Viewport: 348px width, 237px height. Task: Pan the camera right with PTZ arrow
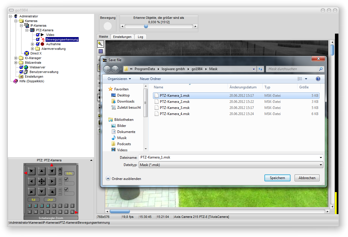(x=52, y=182)
